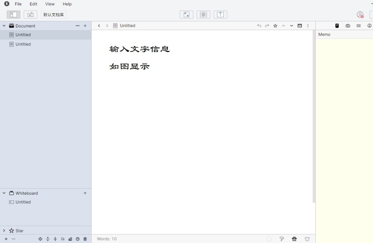This screenshot has width=373, height=243.
Task: Click the clock history icon at bottom left
Action: click(78, 239)
